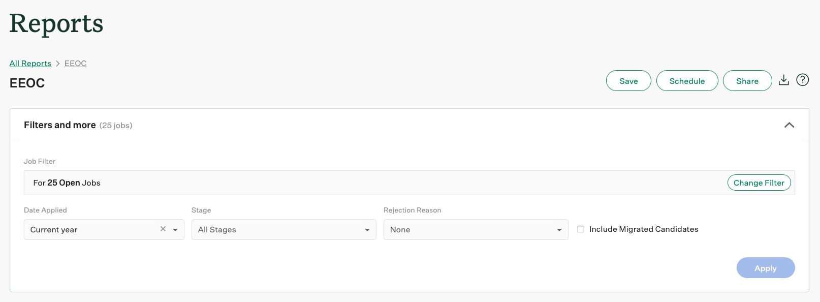Collapse the Filters and more panel
Viewport: 820px width, 302px height.
point(789,125)
